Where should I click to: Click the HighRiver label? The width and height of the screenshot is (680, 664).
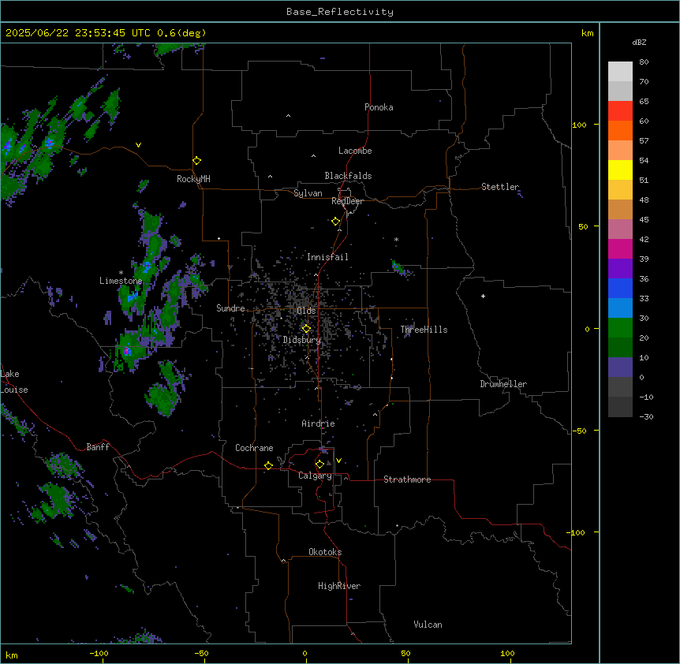coord(339,586)
